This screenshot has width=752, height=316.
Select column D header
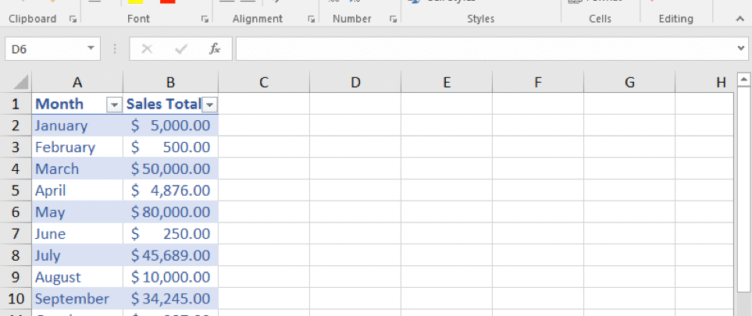coord(355,82)
